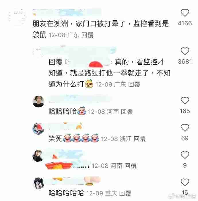This screenshot has width=198, height=201.
Task: Open avatar of the Chongqing commenter
Action: tap(38, 183)
